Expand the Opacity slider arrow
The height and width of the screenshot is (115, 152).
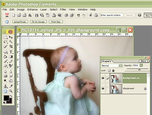coord(141,65)
